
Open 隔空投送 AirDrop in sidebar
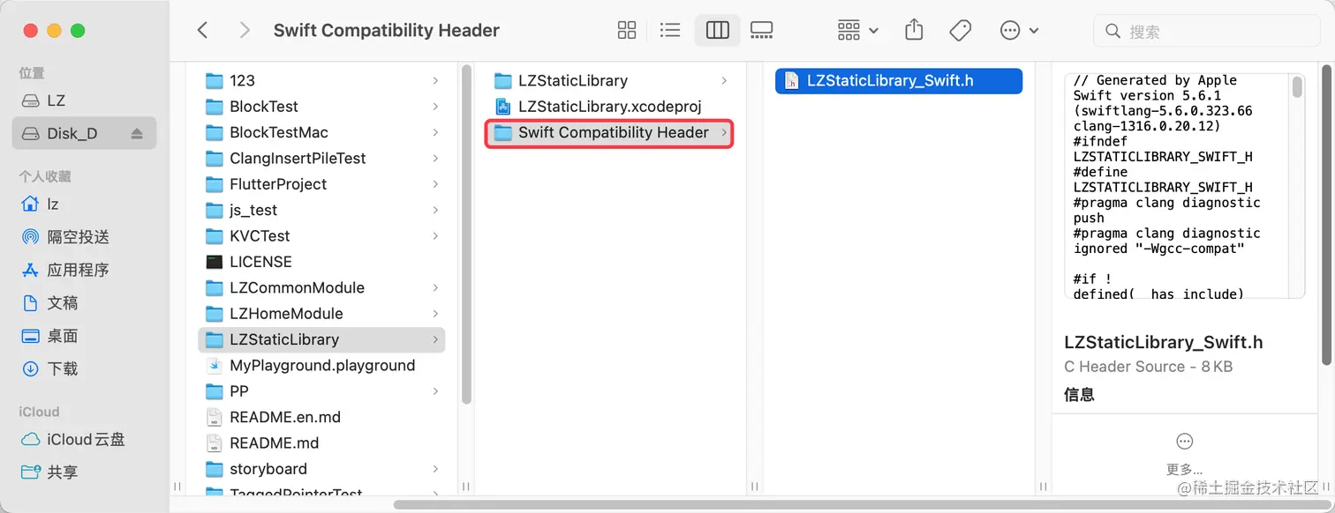tap(84, 236)
